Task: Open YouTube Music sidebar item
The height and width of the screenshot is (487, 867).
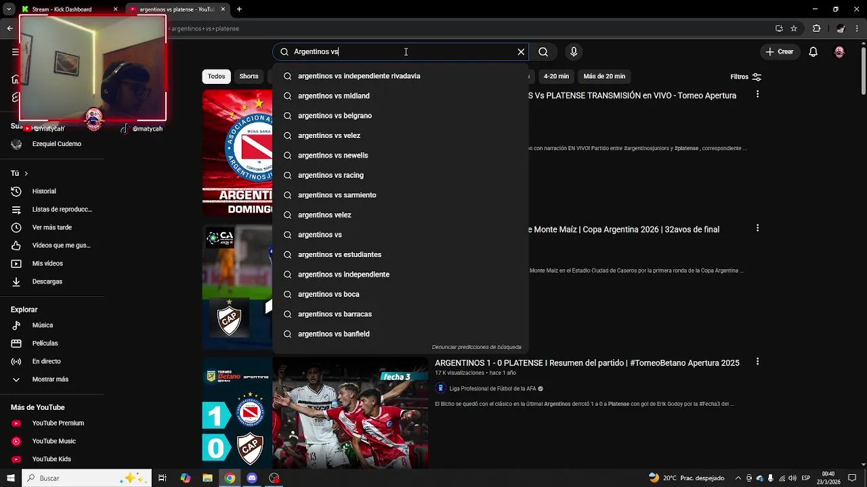Action: coord(52,441)
